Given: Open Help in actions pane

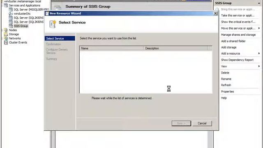Looking at the screenshot, I should point(224,98).
